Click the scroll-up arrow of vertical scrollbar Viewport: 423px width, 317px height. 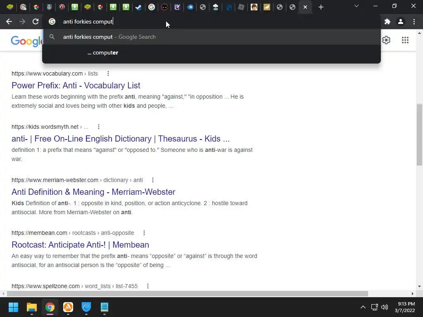click(x=419, y=33)
